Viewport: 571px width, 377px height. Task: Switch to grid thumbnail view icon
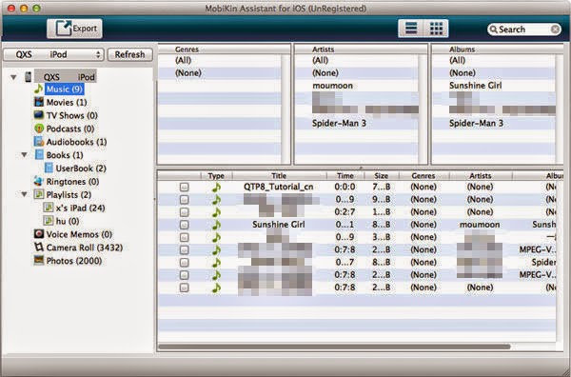[436, 29]
